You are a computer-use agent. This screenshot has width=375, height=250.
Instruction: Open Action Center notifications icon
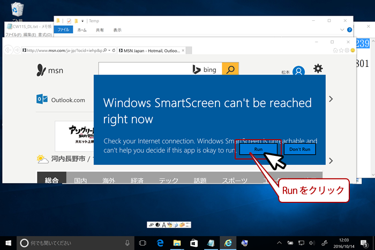pyautogui.click(x=364, y=243)
